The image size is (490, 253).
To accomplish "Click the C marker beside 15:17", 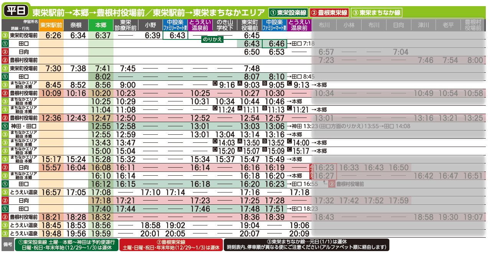I will click(289, 150).
